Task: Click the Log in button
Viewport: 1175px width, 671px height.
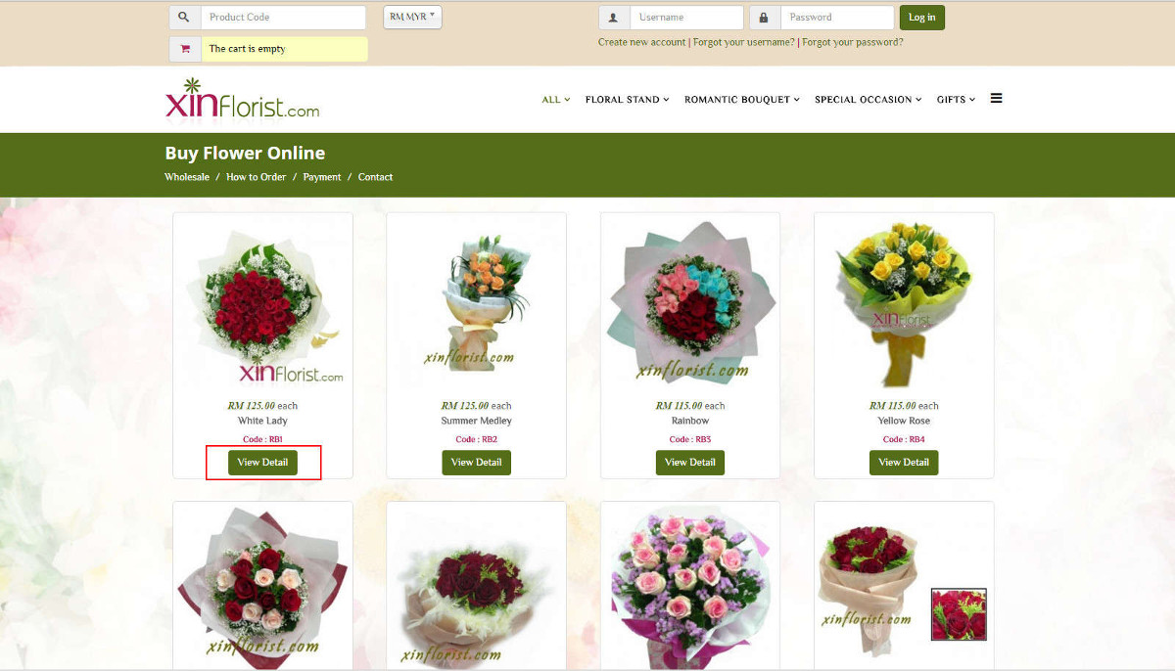Action: point(920,17)
